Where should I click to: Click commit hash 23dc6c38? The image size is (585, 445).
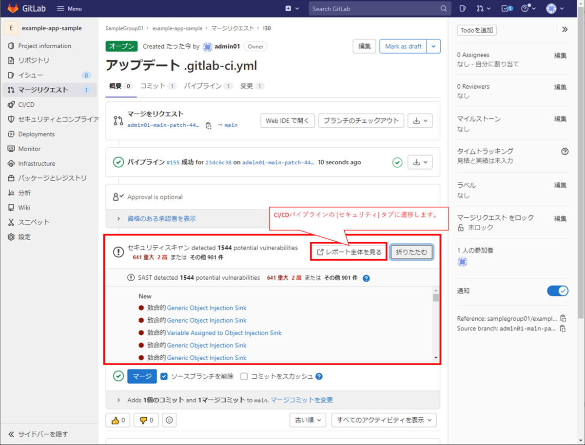coord(219,162)
